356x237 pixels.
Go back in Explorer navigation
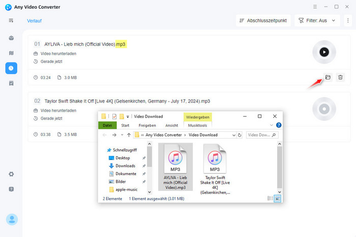[104, 135]
